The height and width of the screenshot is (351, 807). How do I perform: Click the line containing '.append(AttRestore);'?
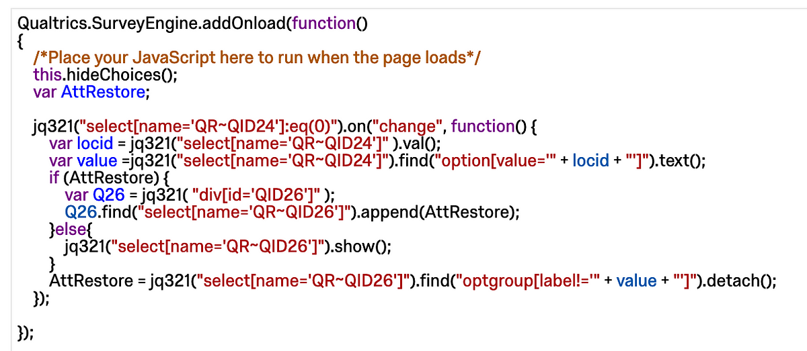[x=293, y=212]
